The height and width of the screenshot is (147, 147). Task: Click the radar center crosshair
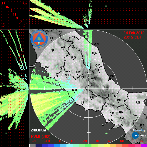89,88
